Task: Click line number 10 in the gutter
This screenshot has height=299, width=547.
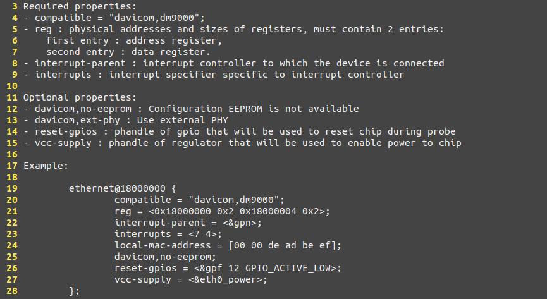Action: pyautogui.click(x=12, y=86)
